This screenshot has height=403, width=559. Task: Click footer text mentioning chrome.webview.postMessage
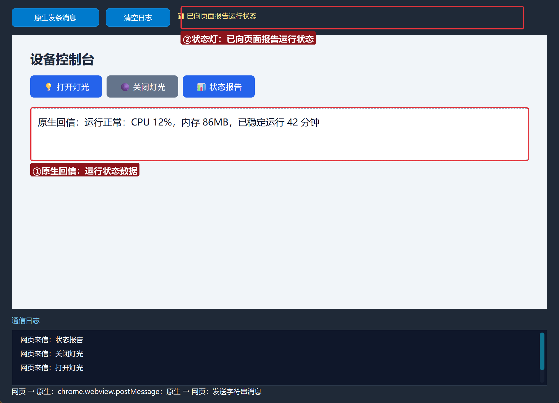[x=137, y=392]
